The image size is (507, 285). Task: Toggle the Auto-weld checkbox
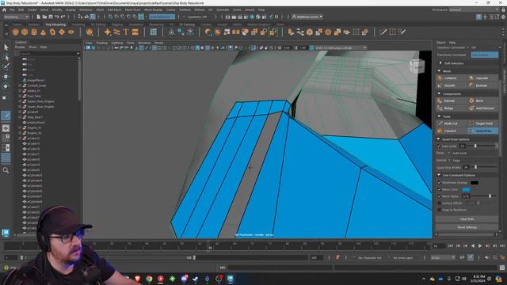pyautogui.click(x=439, y=146)
